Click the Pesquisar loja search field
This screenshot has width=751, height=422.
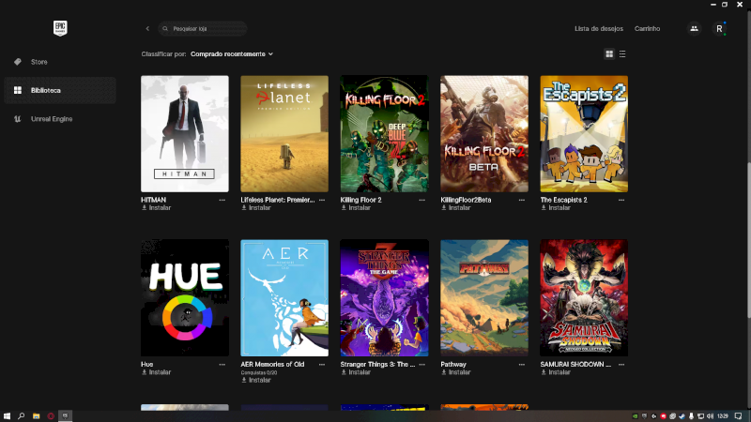(203, 29)
